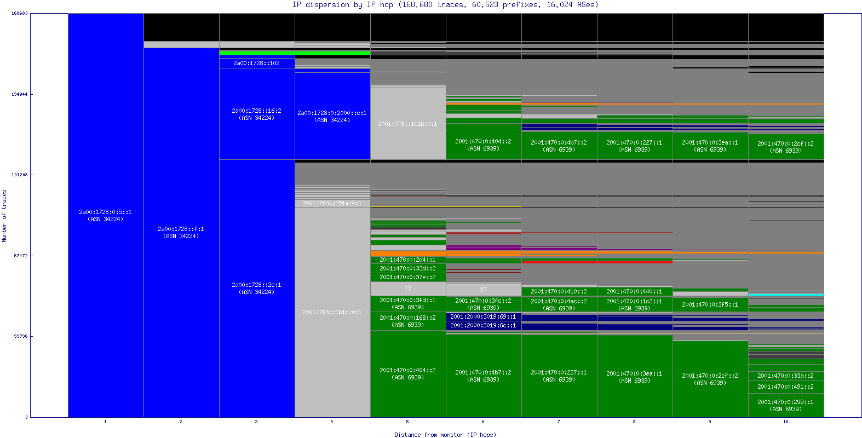
Task: Select the 2001:470:0:37e::2 green bar
Action: pyautogui.click(x=408, y=277)
